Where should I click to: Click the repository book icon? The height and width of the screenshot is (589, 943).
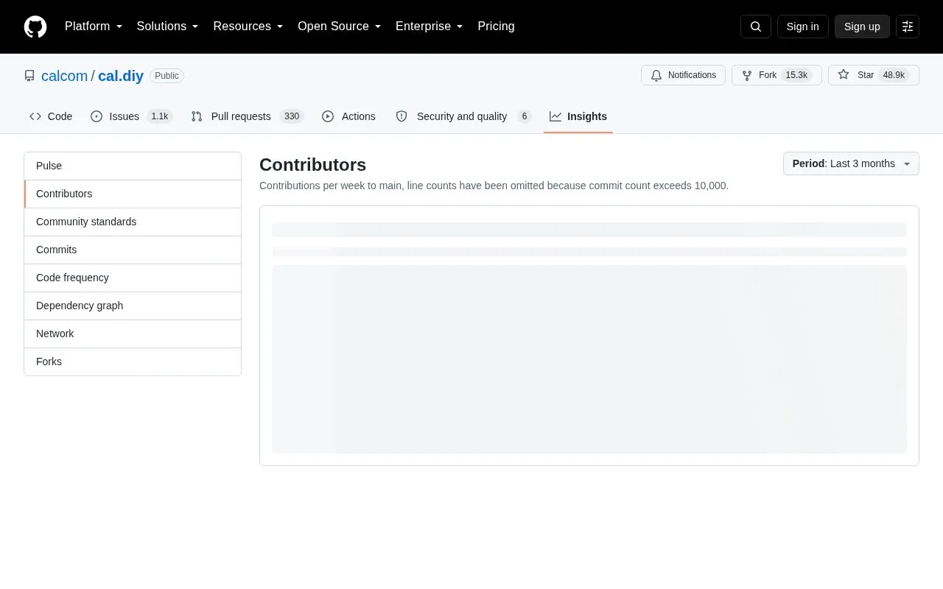[29, 76]
